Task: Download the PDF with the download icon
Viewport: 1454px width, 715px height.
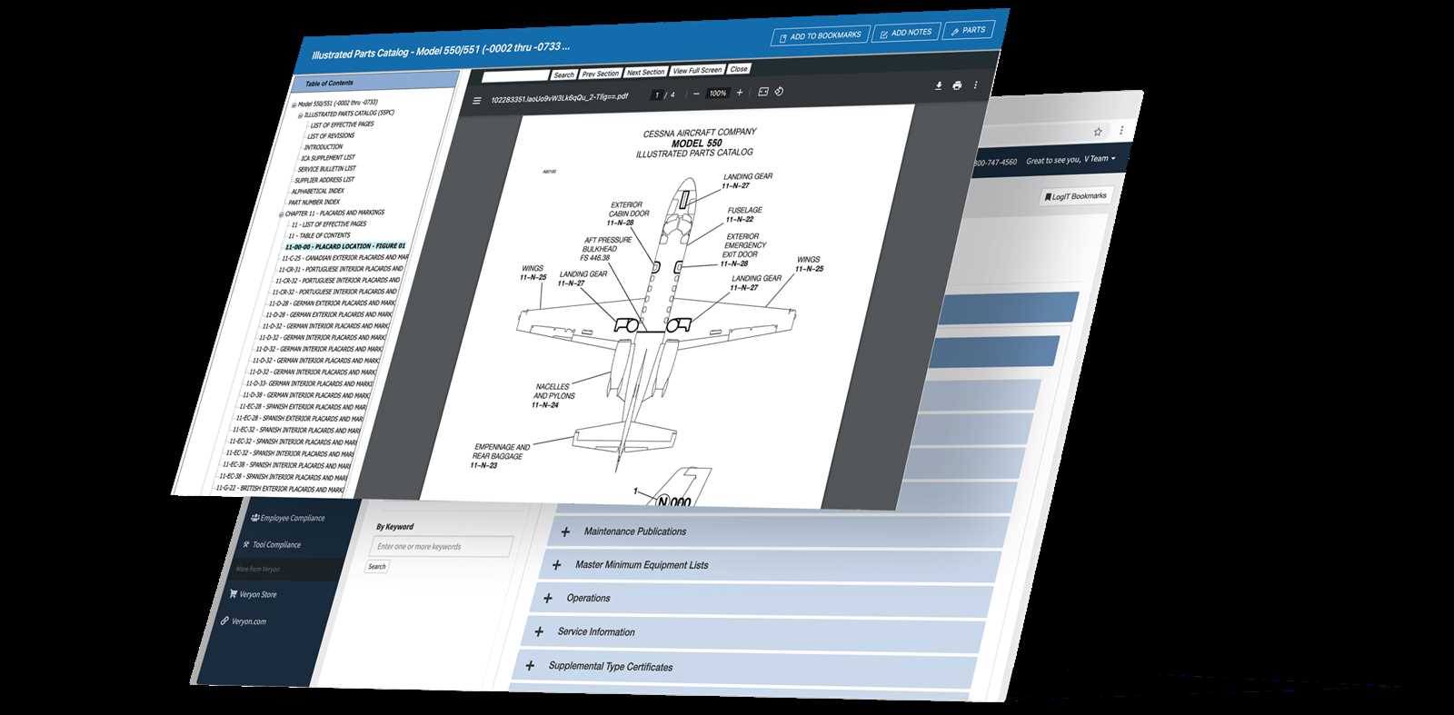Action: point(939,85)
